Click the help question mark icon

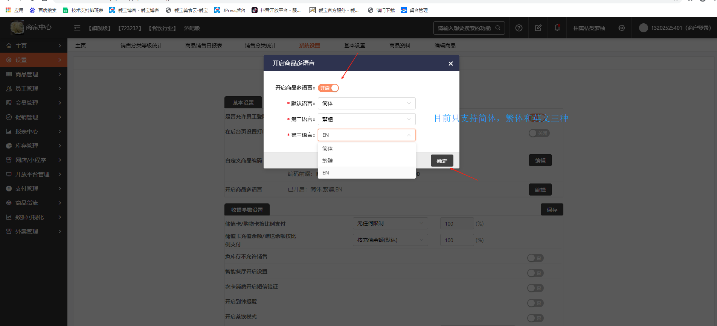[519, 28]
